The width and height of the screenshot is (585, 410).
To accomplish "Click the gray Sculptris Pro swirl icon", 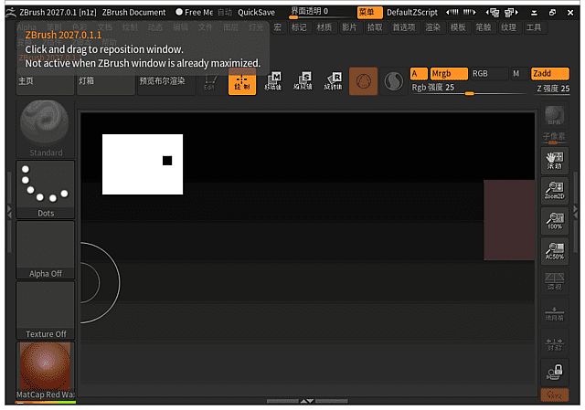I will pyautogui.click(x=394, y=81).
